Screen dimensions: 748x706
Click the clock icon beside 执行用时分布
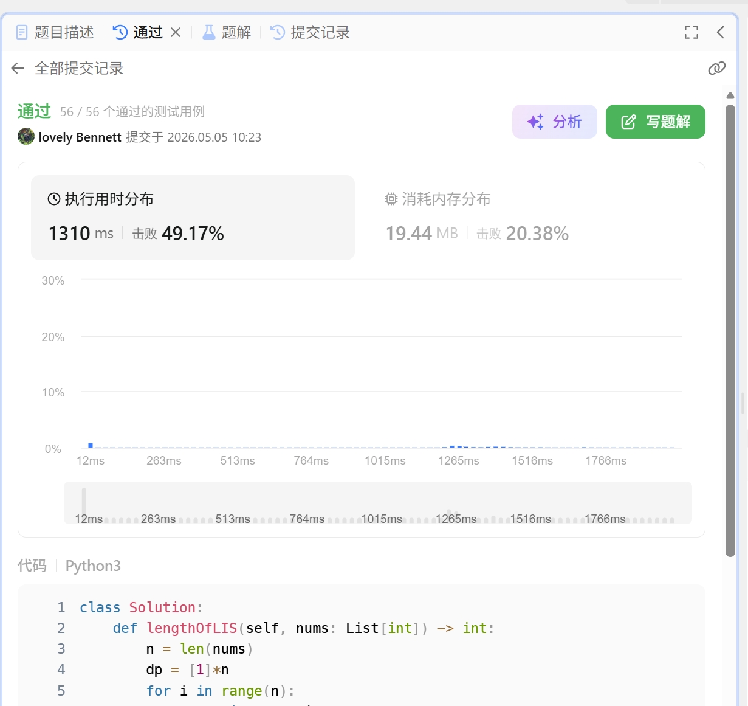(54, 199)
